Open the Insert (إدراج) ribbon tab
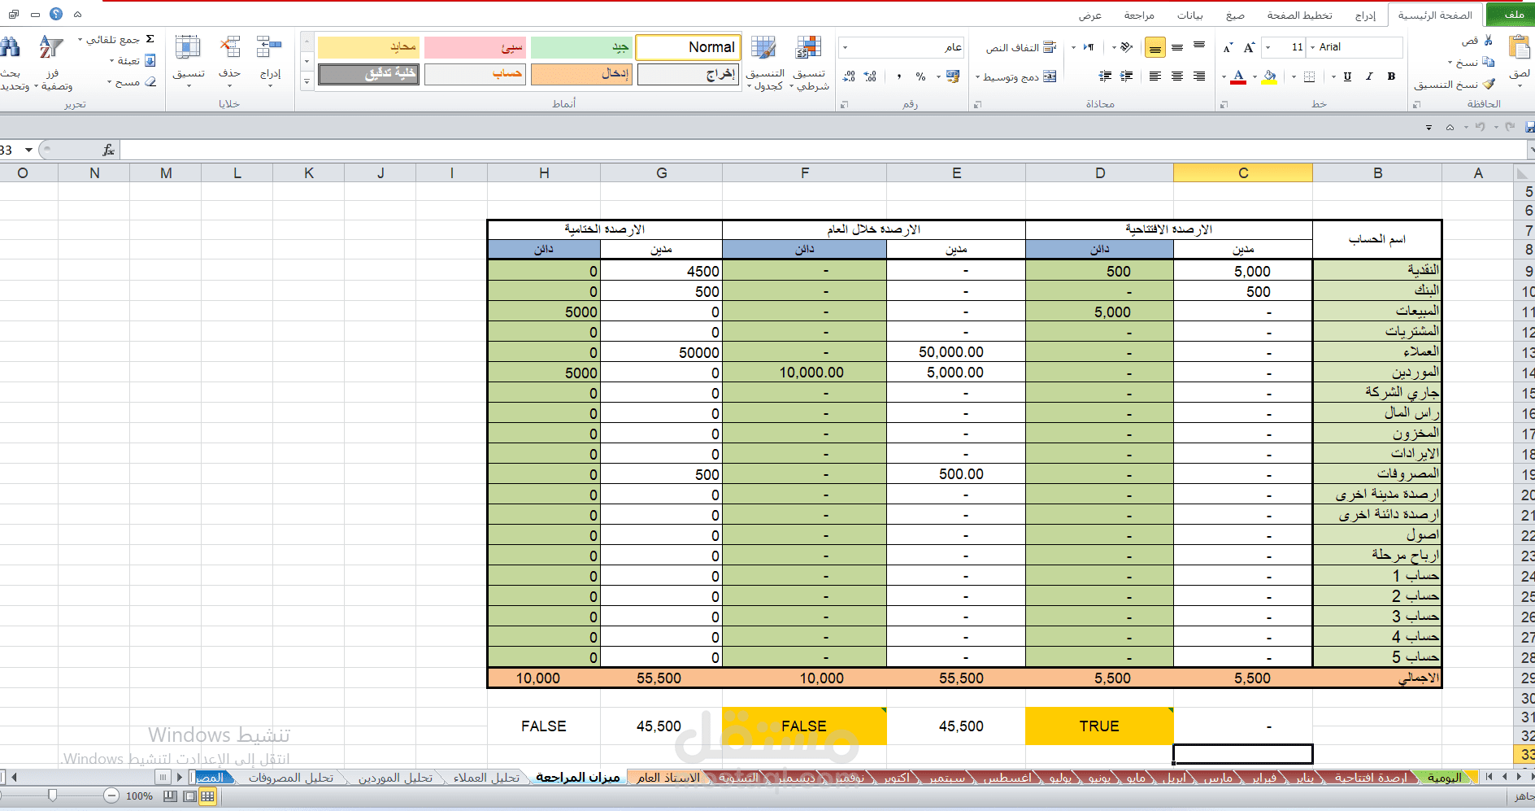This screenshot has height=811, width=1535. (x=1366, y=15)
